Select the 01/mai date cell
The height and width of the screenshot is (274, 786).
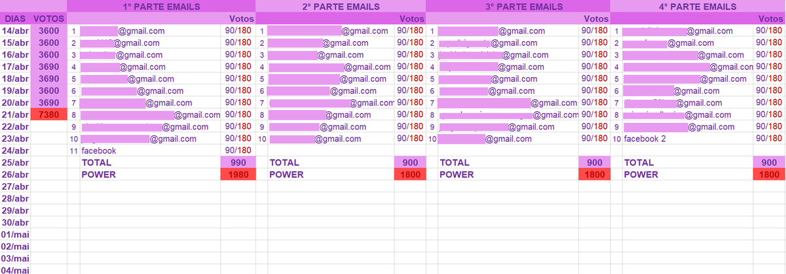15,235
